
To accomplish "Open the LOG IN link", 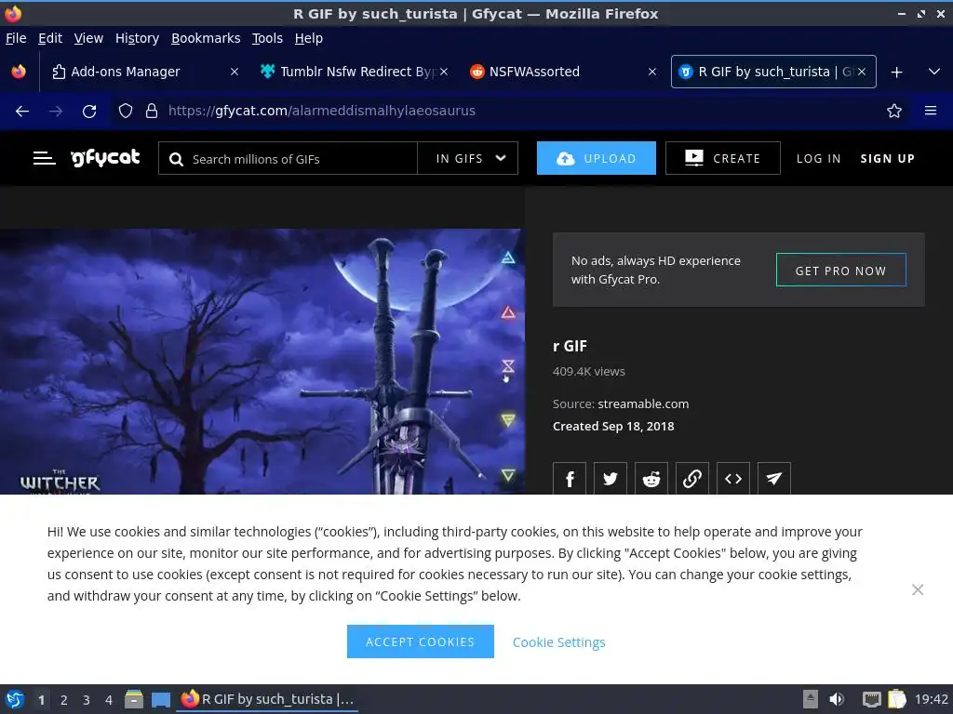I will pos(819,158).
